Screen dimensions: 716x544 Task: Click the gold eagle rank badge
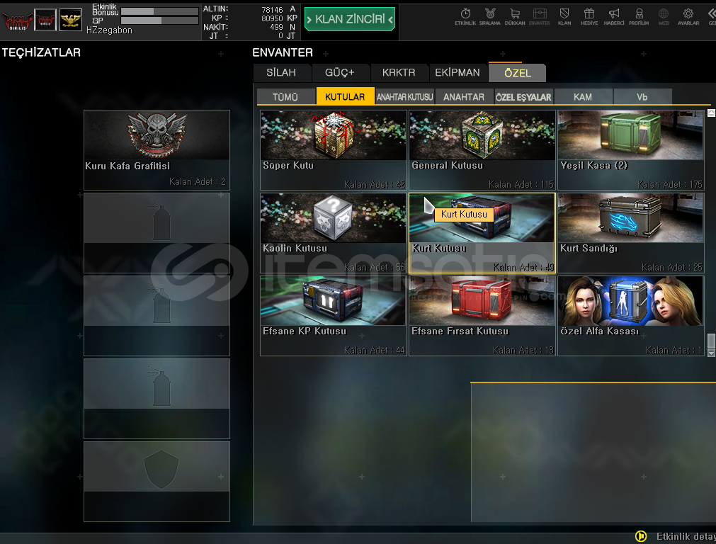(71, 20)
